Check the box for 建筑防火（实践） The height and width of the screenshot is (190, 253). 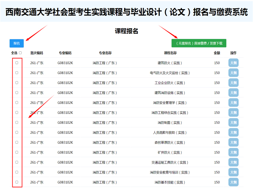point(17,63)
